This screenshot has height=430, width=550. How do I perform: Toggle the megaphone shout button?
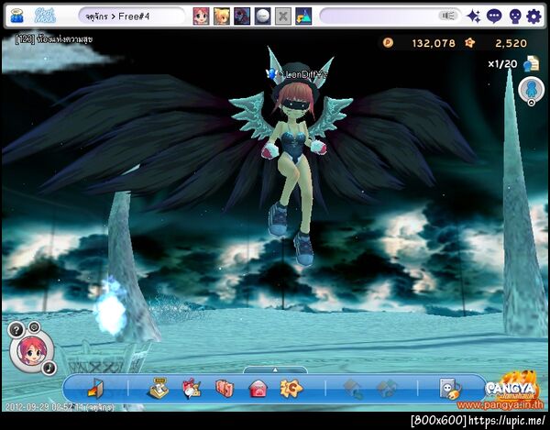[x=448, y=16]
